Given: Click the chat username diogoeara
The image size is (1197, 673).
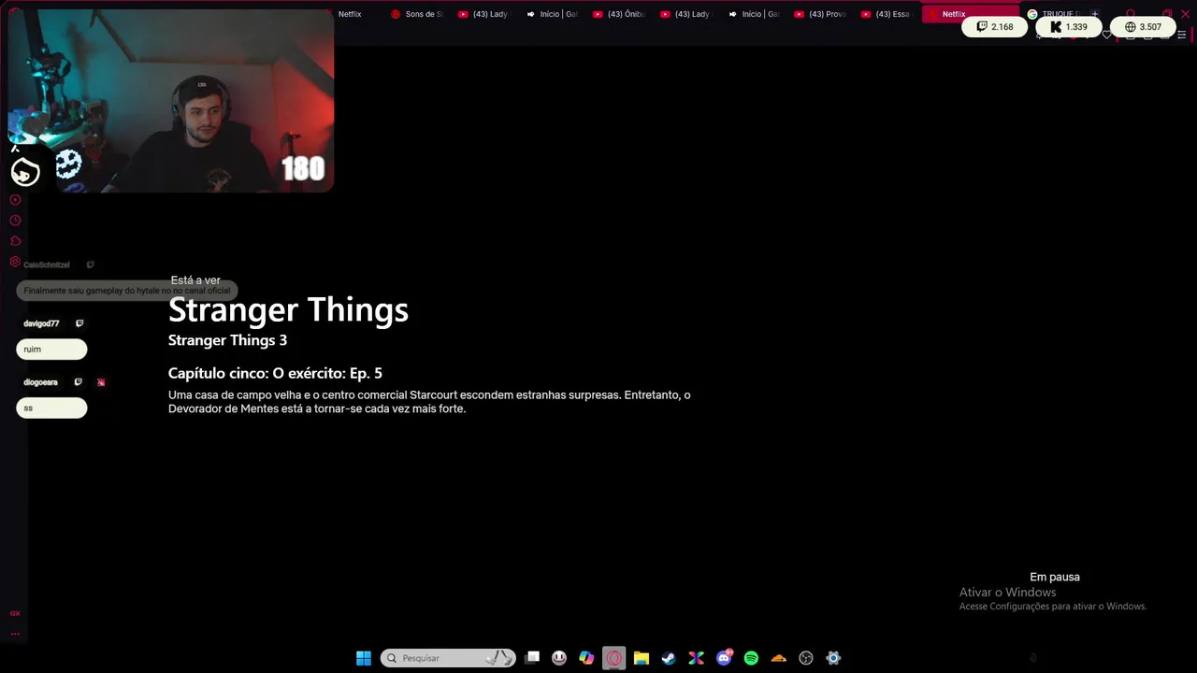Looking at the screenshot, I should (x=40, y=382).
